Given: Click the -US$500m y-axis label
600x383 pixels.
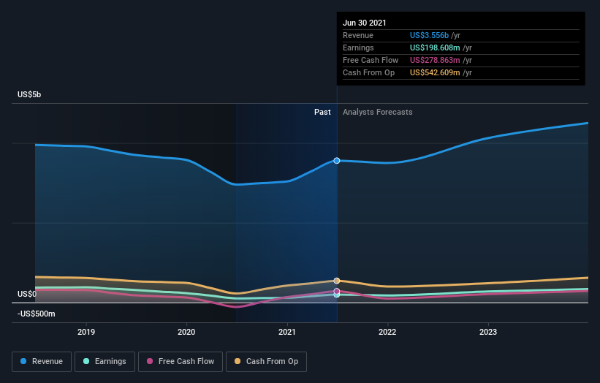Looking at the screenshot, I should coord(37,314).
